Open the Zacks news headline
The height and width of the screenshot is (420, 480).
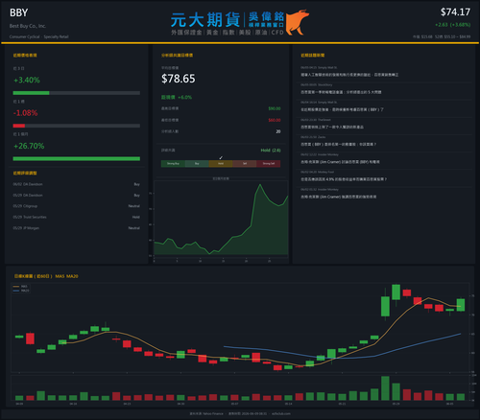click(x=338, y=145)
